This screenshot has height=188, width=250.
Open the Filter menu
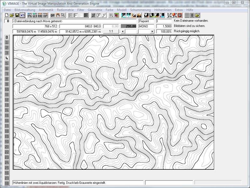[x=81, y=10]
